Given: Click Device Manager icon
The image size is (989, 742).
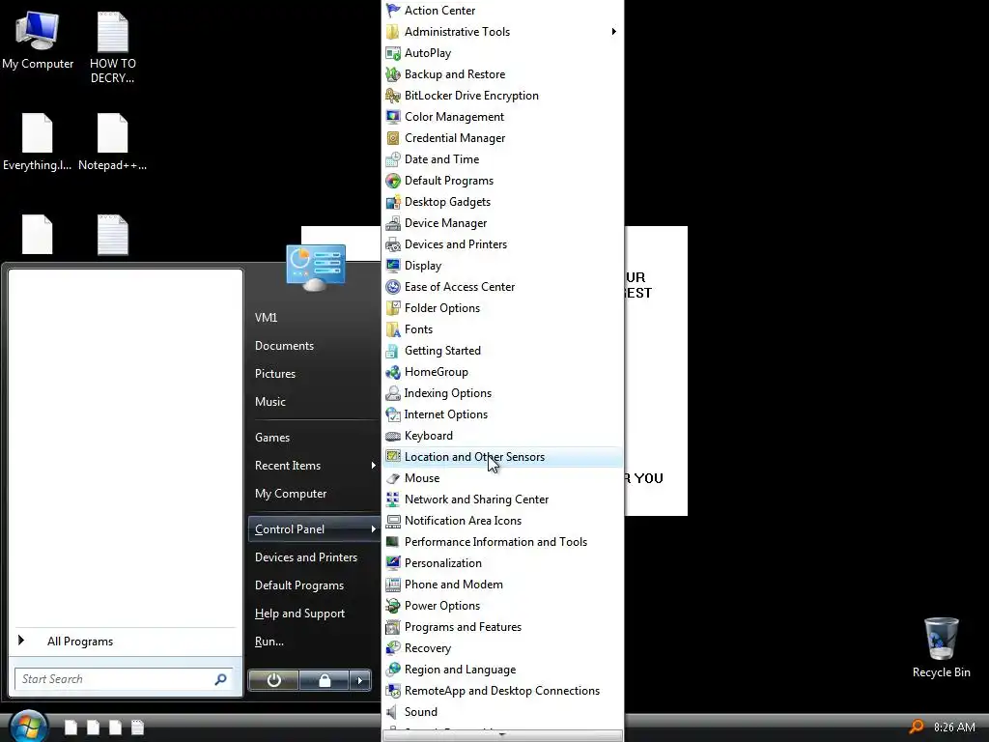Looking at the screenshot, I should (393, 223).
